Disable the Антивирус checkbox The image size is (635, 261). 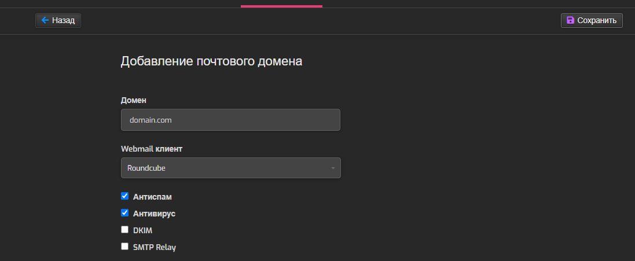(x=124, y=213)
